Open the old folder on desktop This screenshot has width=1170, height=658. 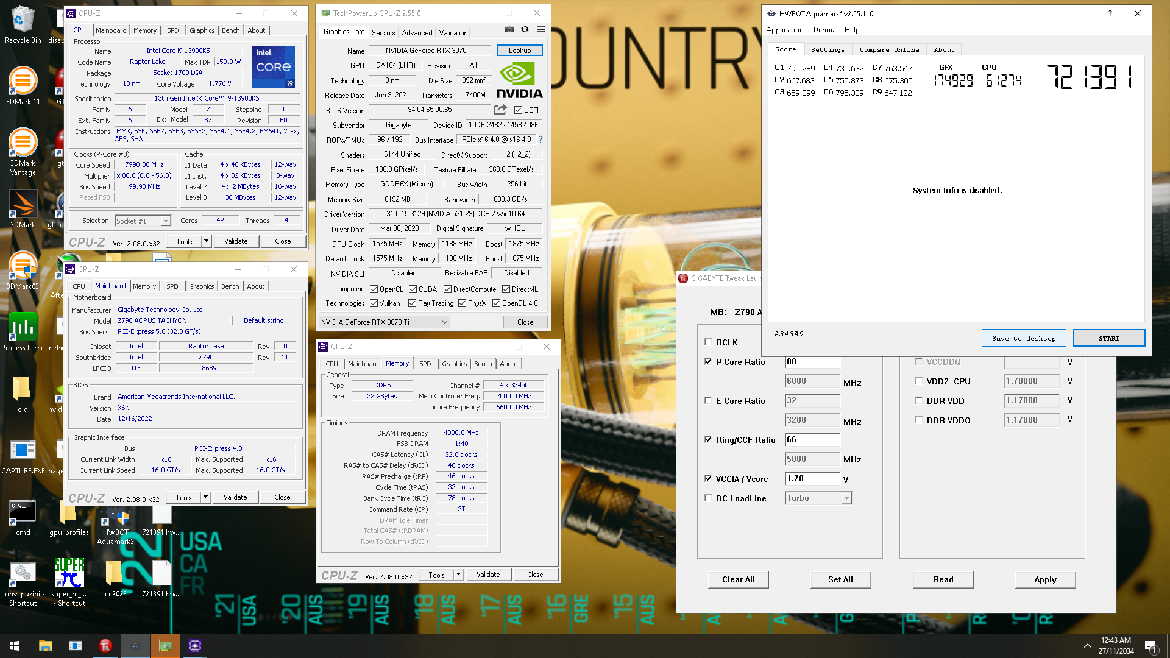tap(23, 394)
